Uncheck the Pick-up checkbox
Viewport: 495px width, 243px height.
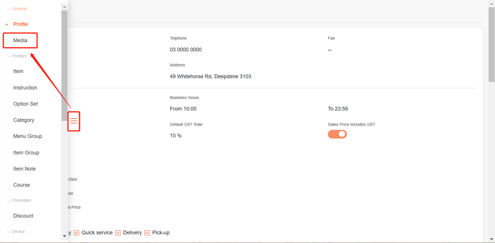[x=147, y=233]
